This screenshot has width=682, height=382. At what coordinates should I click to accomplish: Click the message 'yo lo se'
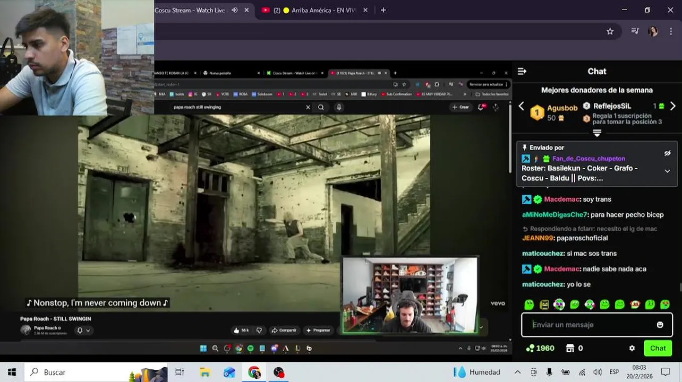579,284
